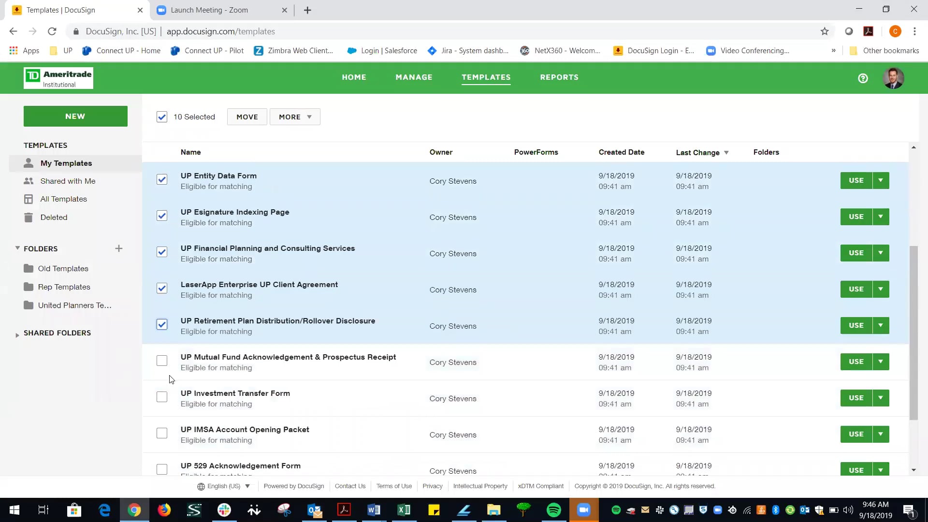The height and width of the screenshot is (522, 928).
Task: Switch to the REPORTS tab
Action: point(559,77)
